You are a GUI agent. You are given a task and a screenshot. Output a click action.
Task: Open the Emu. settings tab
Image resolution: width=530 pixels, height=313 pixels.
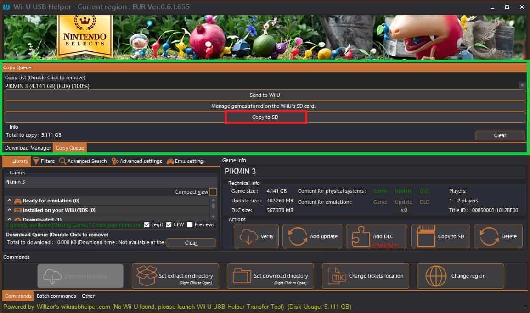[186, 161]
